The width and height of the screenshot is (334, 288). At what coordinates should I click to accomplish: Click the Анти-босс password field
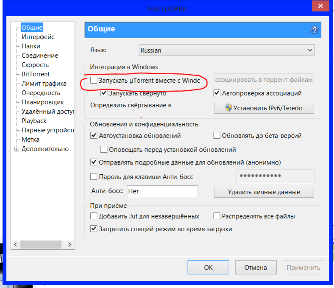pyautogui.click(x=275, y=176)
